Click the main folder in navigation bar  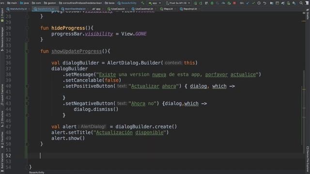tap(12, 3)
